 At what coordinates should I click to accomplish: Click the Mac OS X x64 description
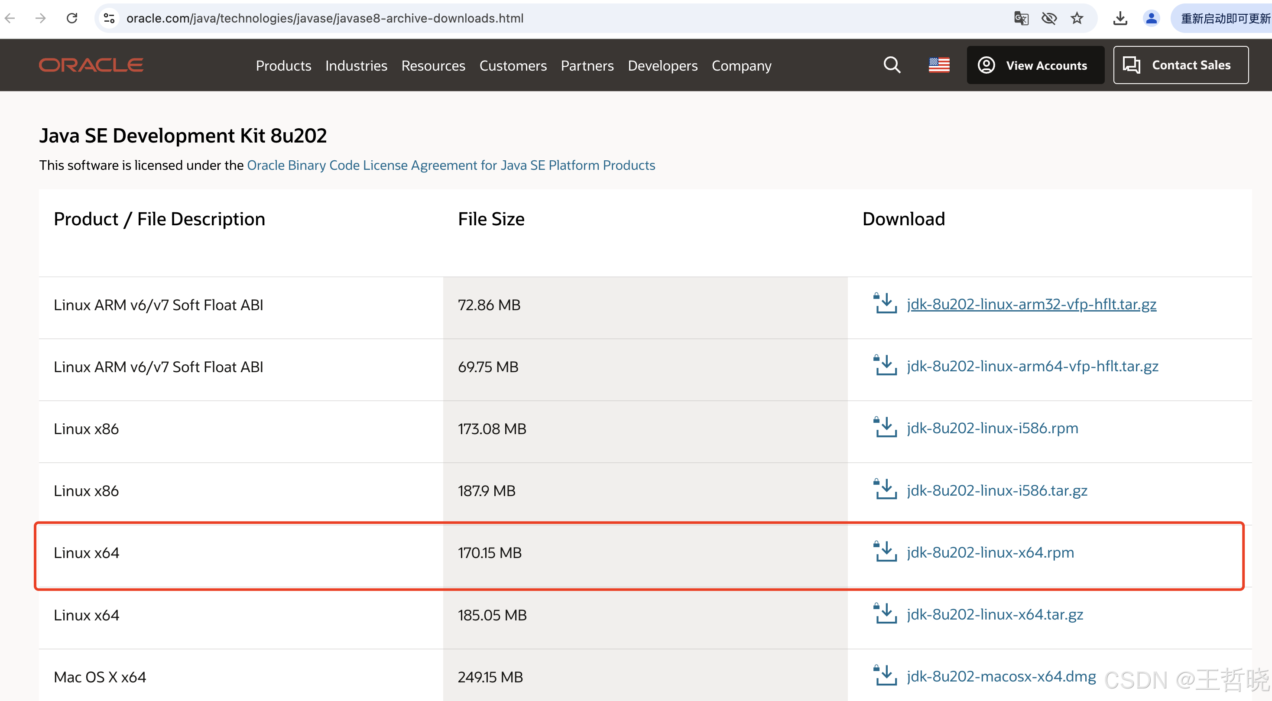100,677
